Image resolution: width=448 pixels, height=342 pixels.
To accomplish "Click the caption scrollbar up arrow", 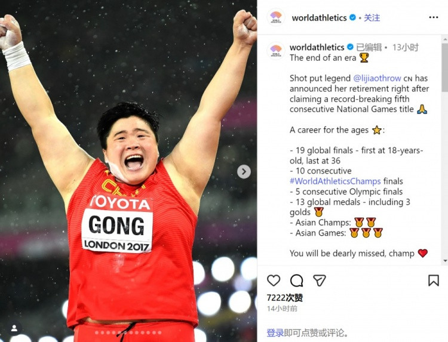I will coord(445,39).
